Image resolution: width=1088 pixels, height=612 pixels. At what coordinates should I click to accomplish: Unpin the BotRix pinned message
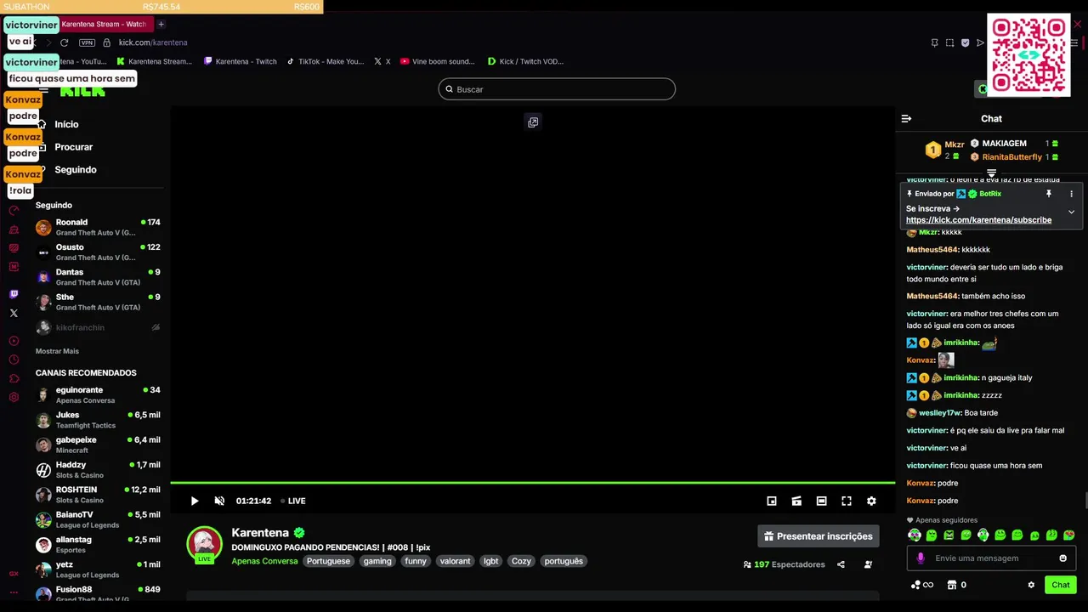tap(1049, 194)
